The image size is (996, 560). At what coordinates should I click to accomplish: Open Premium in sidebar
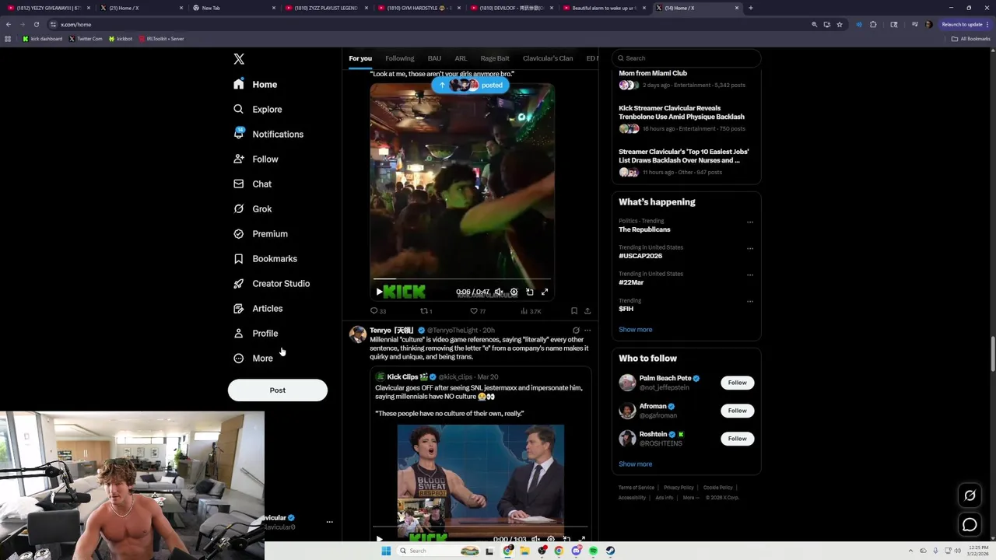(x=261, y=233)
